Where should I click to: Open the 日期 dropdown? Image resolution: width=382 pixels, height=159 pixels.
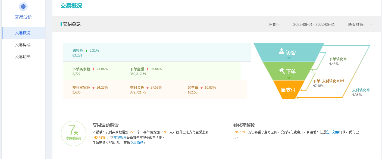(275, 25)
